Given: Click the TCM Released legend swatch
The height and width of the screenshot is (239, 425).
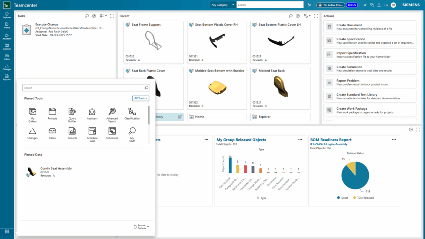Looking at the screenshot, I should coord(354,198).
